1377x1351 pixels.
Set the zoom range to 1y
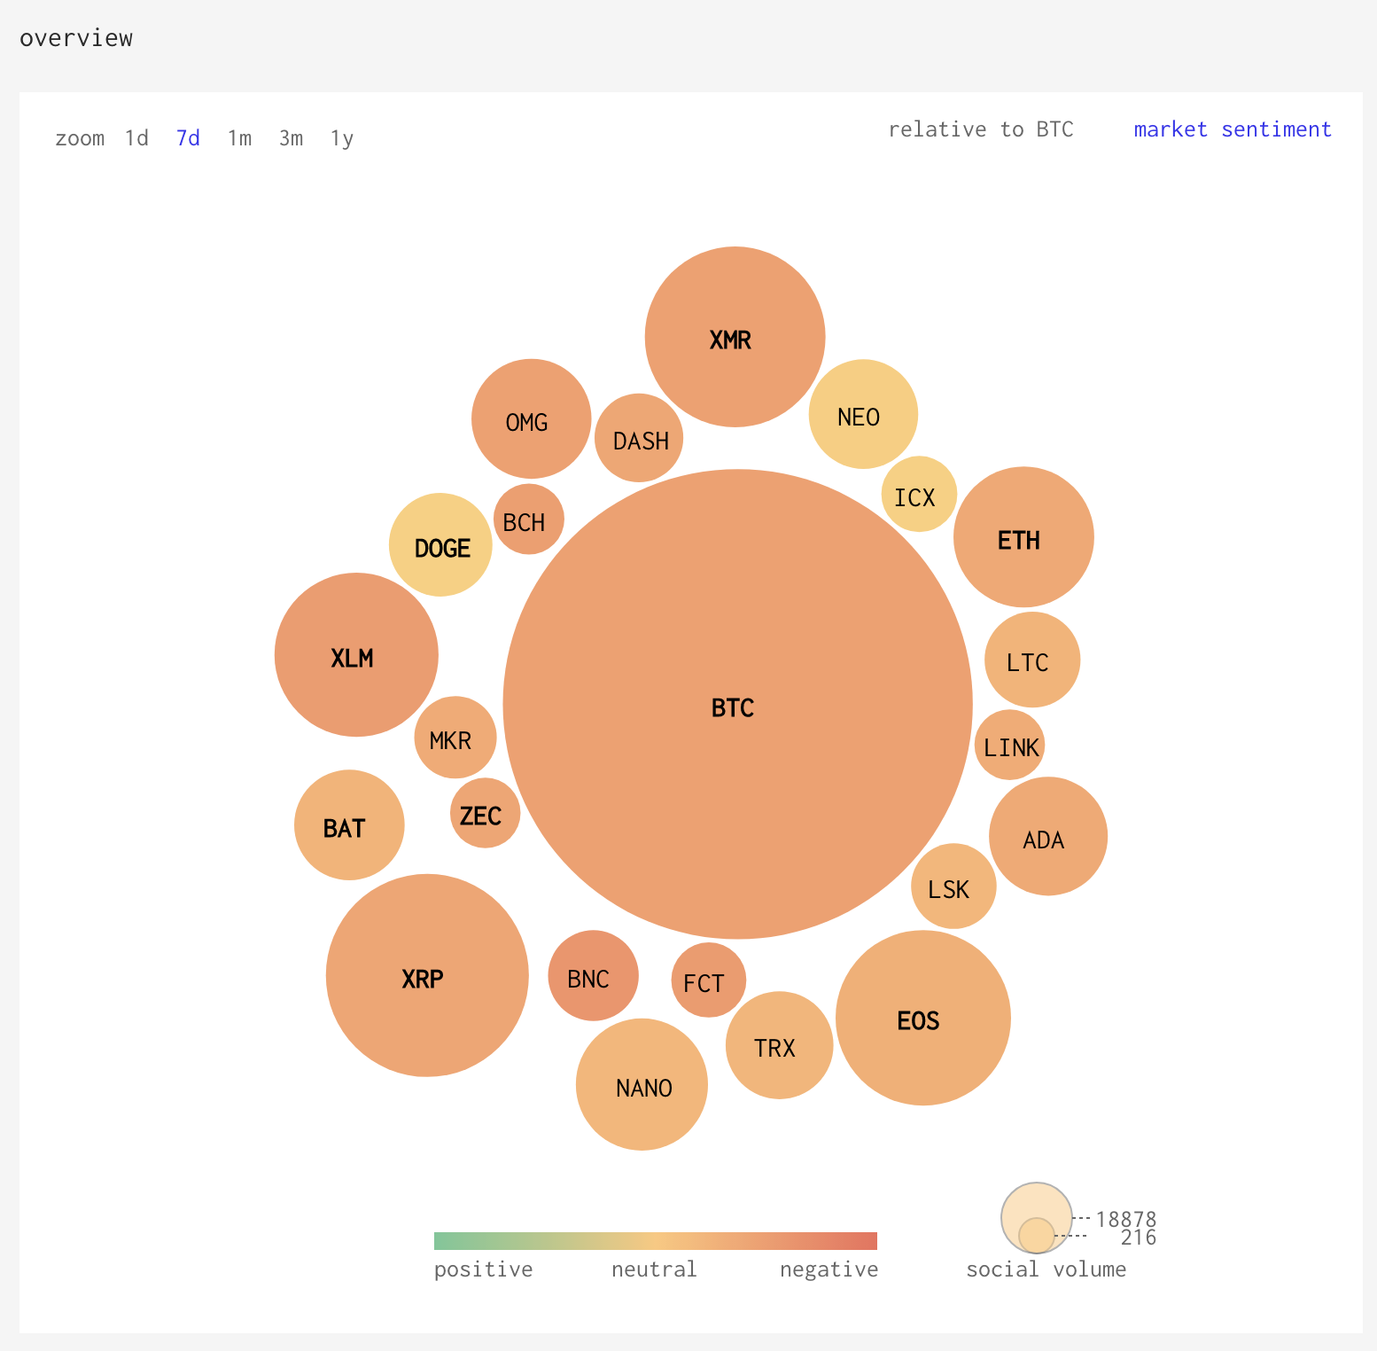click(342, 138)
